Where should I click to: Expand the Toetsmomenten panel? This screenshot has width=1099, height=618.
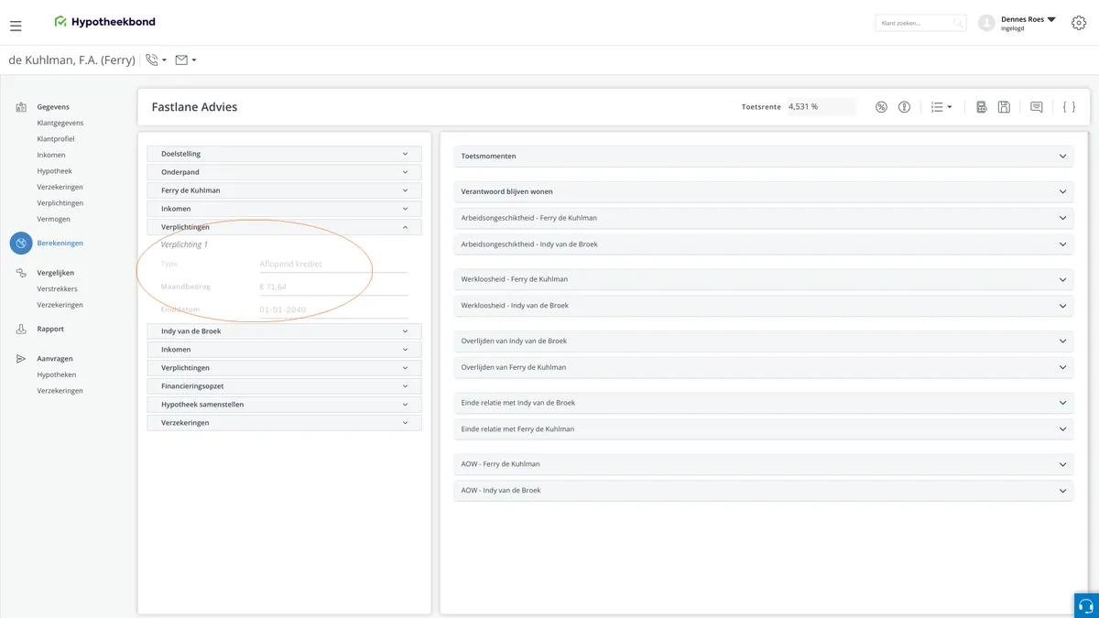point(764,157)
